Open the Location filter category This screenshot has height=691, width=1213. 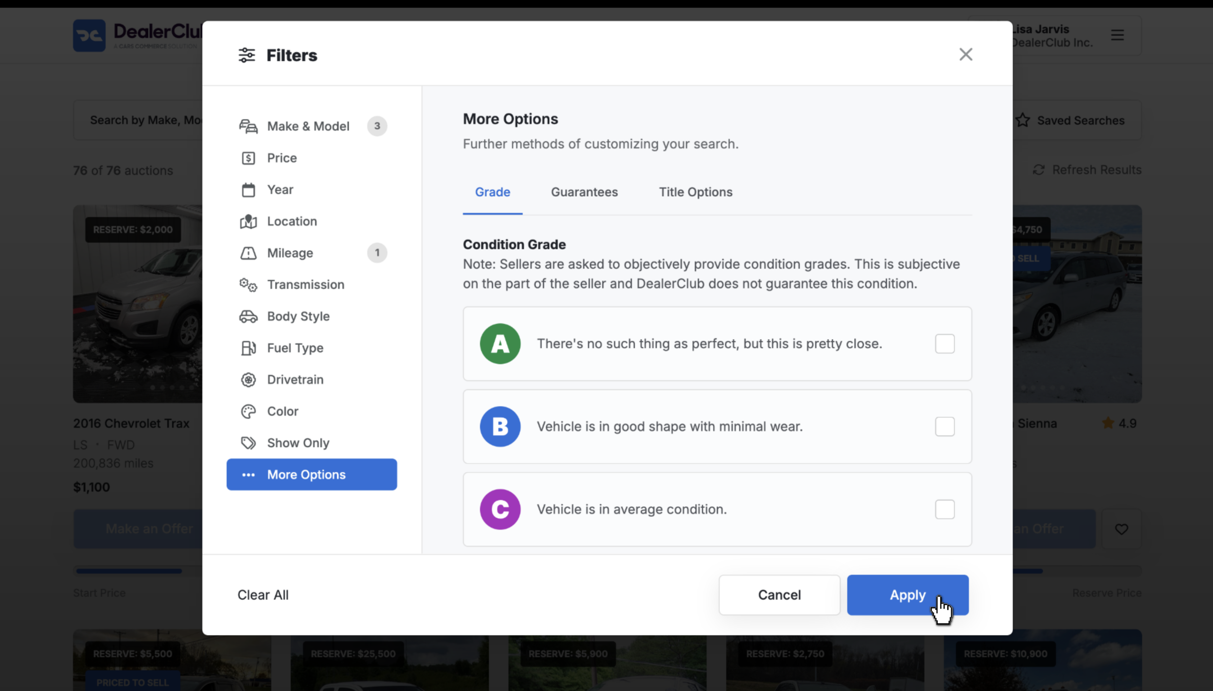pos(311,221)
